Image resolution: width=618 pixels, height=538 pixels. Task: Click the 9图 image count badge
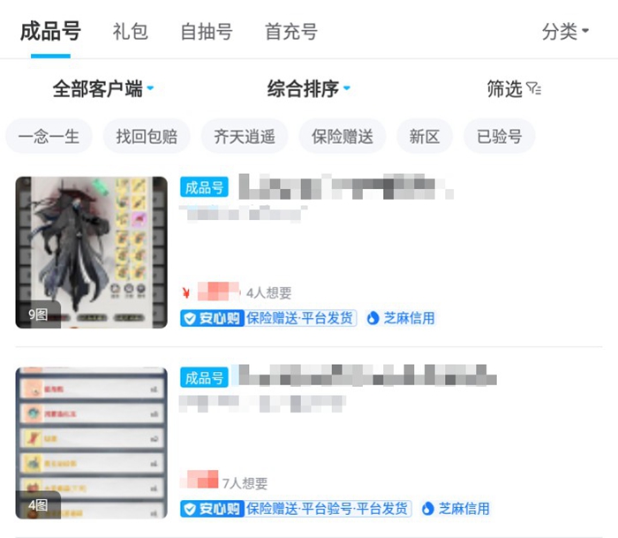click(x=38, y=314)
